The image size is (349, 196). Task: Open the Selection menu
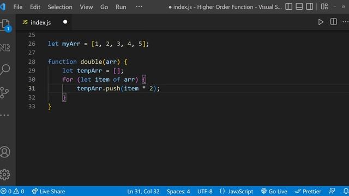60,7
